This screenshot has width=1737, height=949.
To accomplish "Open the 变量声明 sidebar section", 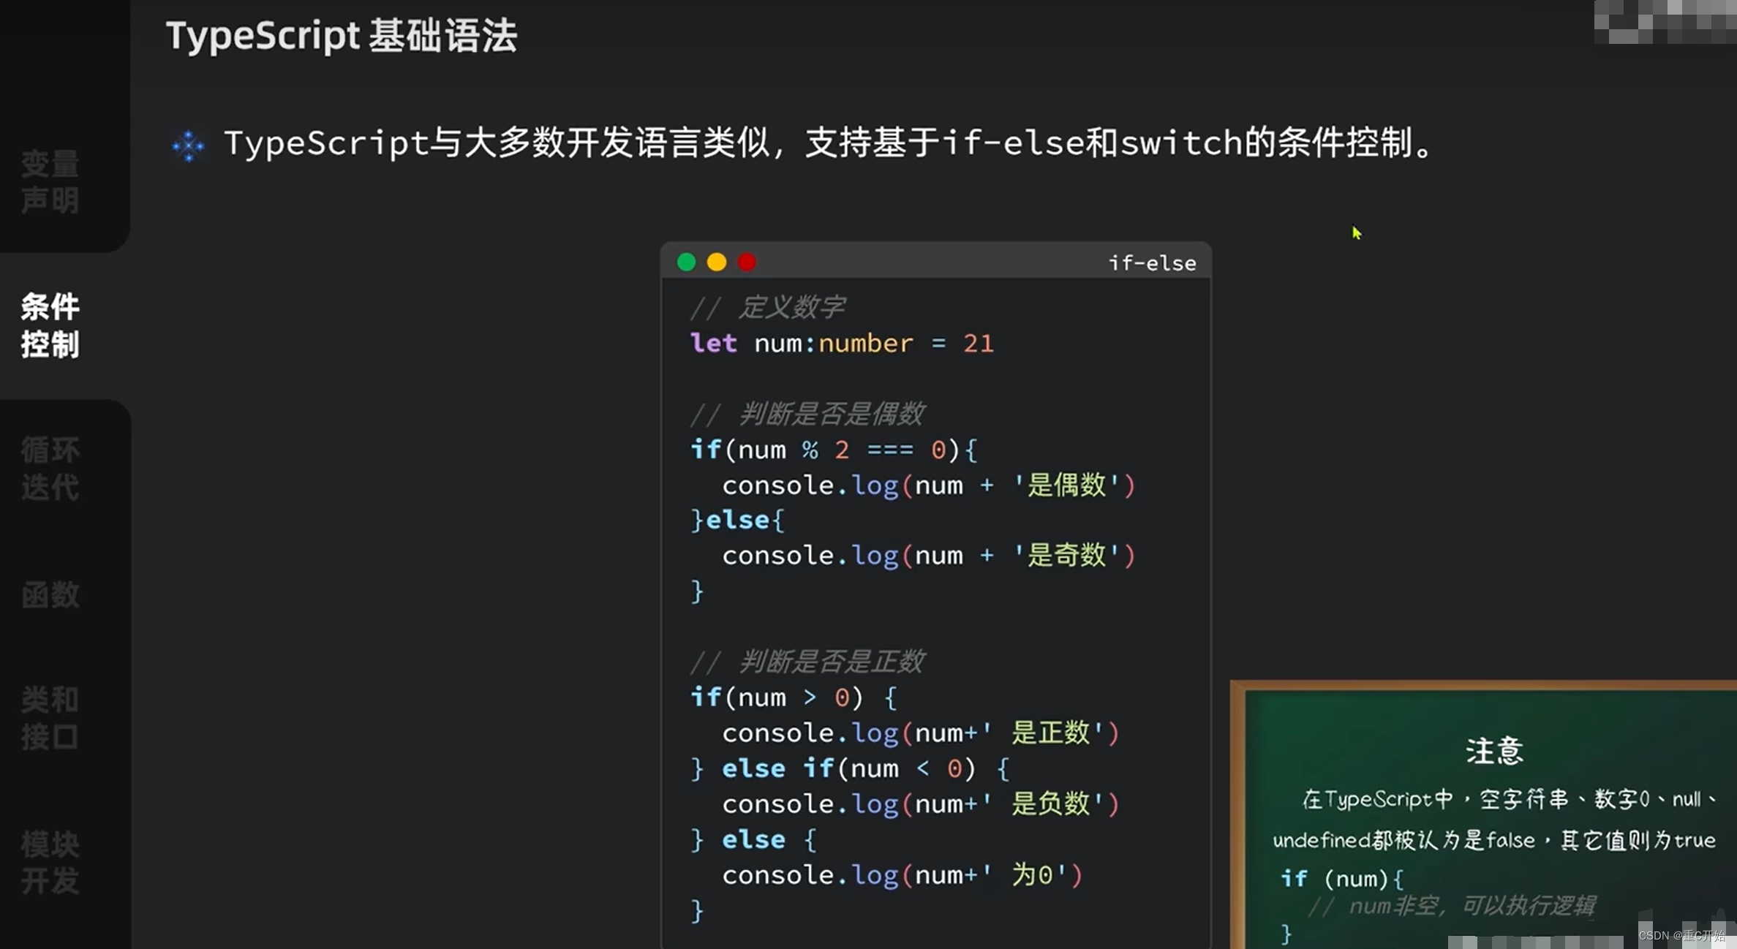I will (50, 182).
